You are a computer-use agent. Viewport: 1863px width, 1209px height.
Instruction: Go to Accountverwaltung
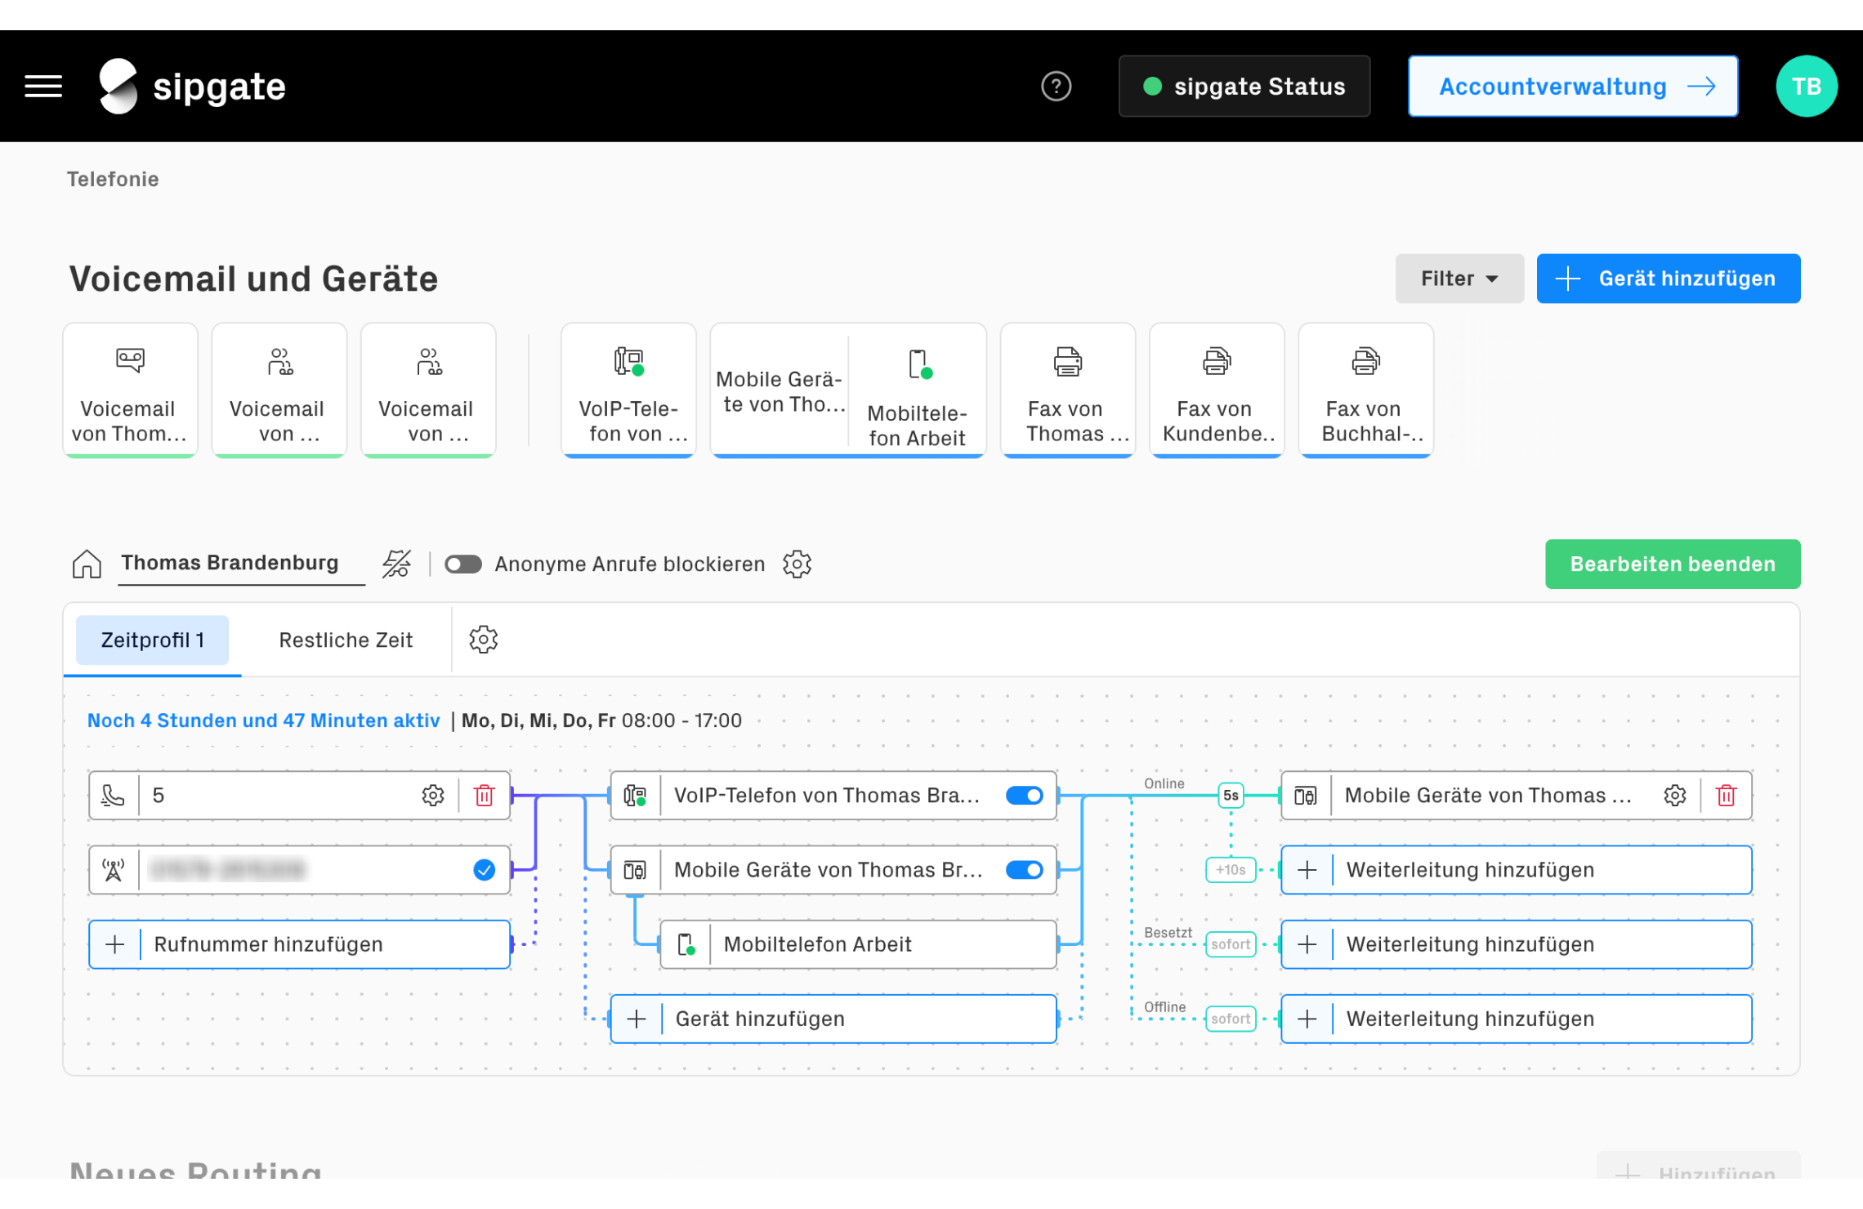[x=1573, y=86]
